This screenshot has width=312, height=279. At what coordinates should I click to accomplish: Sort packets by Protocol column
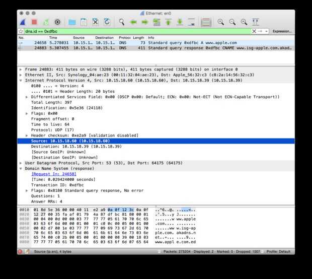pyautogui.click(x=125, y=38)
